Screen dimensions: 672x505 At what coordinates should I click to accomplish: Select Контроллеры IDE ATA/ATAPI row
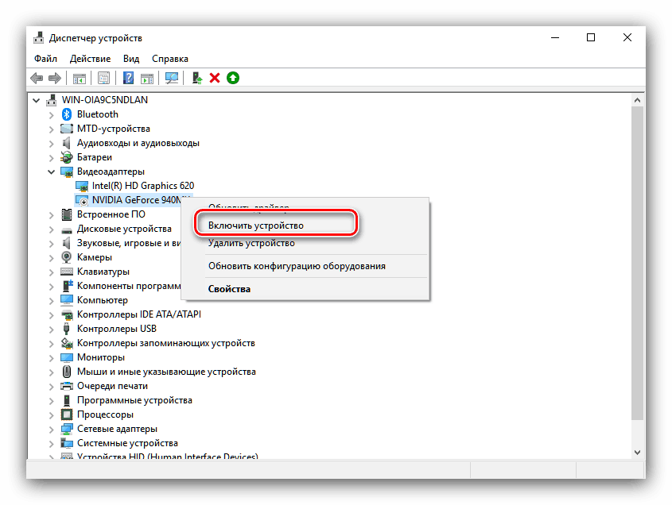139,314
